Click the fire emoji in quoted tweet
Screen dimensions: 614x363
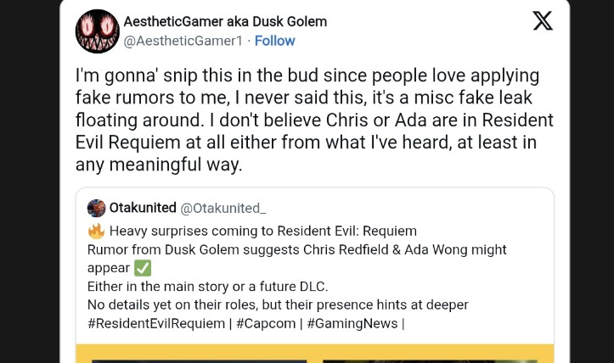click(x=96, y=232)
